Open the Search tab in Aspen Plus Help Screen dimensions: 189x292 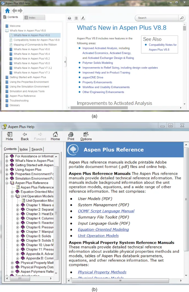click(37, 149)
